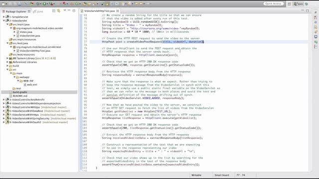Click the New file toolbar icon
The image size is (319, 179).
(x=3, y=3)
